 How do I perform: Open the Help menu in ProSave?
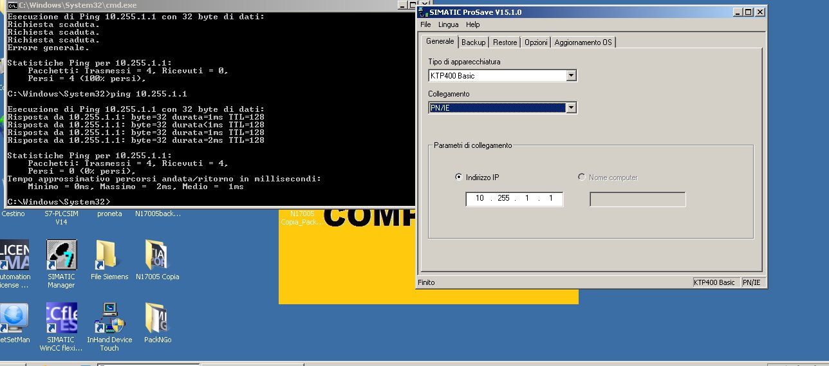[x=473, y=24]
